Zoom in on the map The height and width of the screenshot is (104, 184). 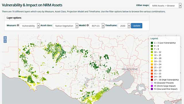click(x=5, y=38)
